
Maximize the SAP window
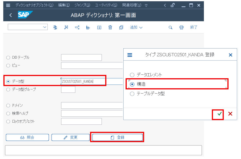[191, 5]
